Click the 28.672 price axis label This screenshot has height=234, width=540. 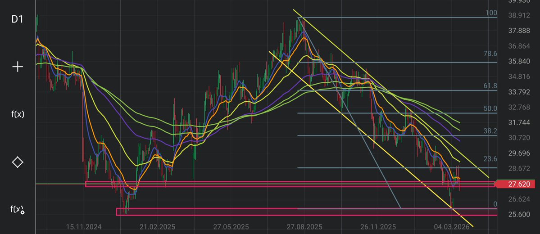[519, 168]
